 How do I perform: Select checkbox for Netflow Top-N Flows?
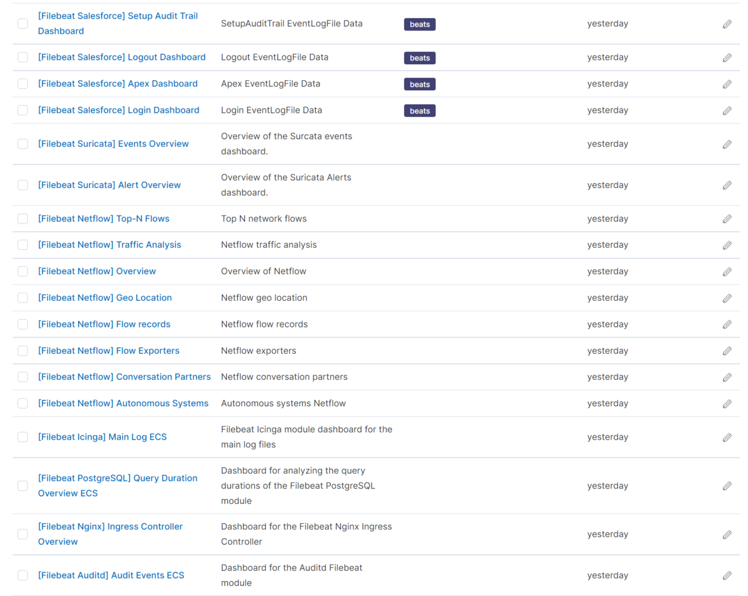pyautogui.click(x=22, y=219)
